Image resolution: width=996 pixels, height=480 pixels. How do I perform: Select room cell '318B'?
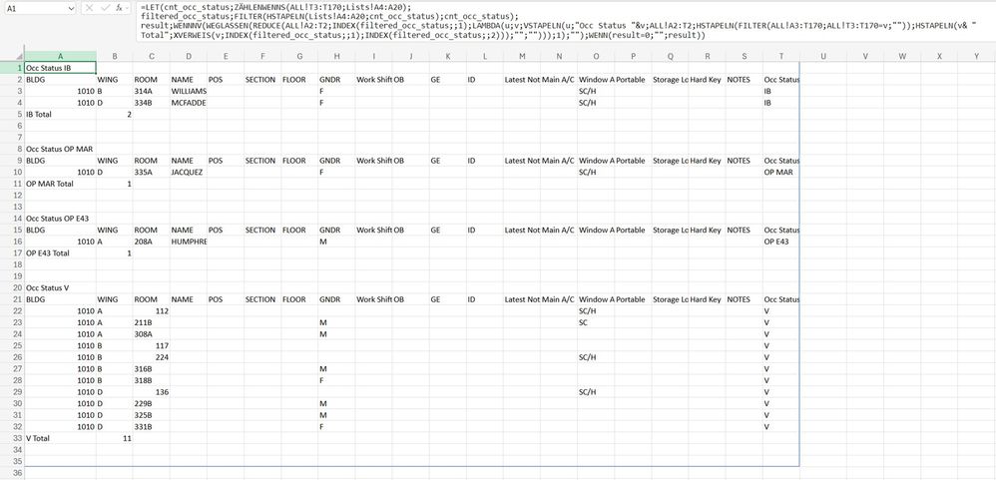click(151, 380)
